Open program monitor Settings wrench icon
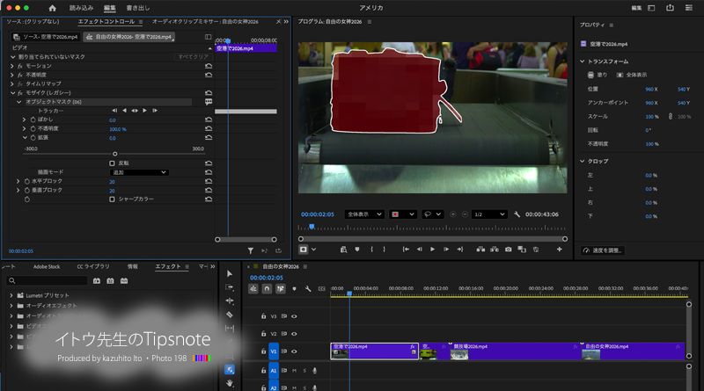Screen dimensions: 704x391 [517, 214]
